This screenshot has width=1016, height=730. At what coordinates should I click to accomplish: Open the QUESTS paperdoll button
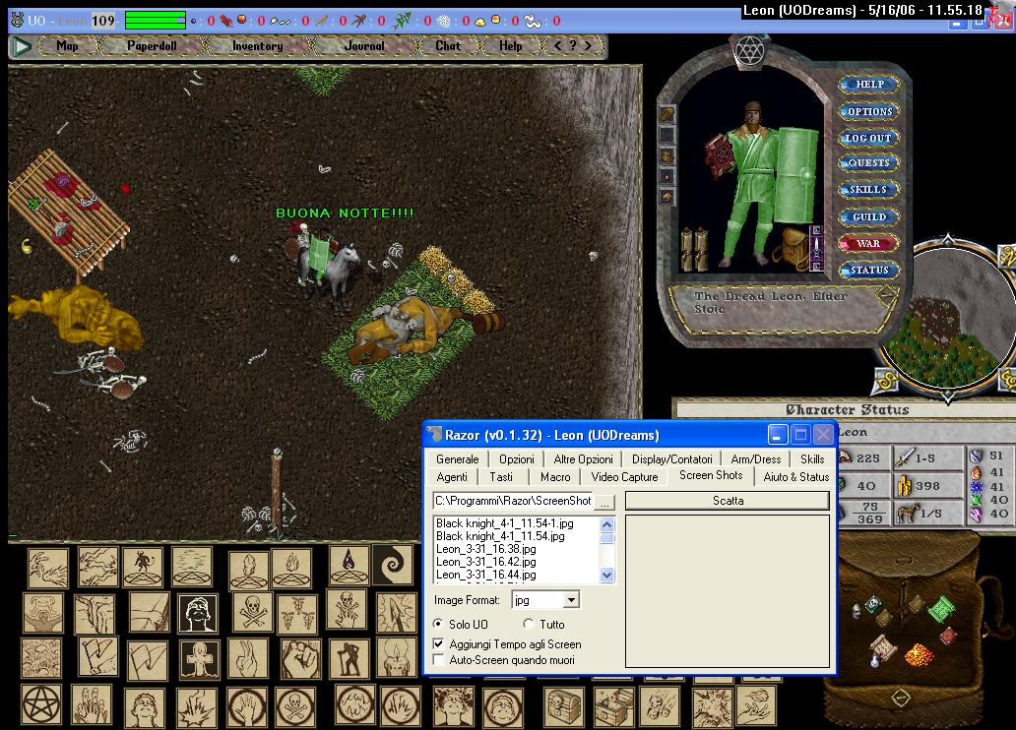[869, 162]
